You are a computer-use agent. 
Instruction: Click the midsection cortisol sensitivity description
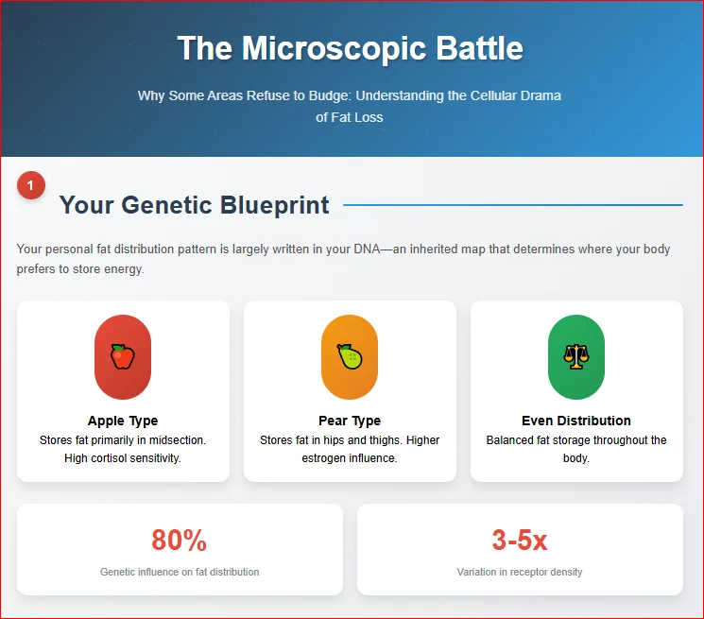click(x=123, y=449)
